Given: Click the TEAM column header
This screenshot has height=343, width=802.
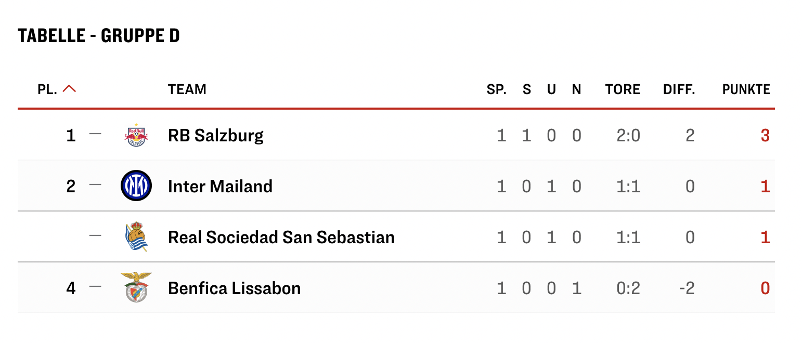Looking at the screenshot, I should tap(187, 89).
